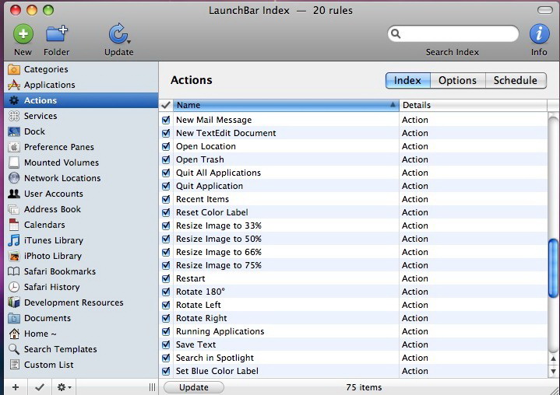The height and width of the screenshot is (395, 560).
Task: Switch to the Schedule tab
Action: click(515, 81)
